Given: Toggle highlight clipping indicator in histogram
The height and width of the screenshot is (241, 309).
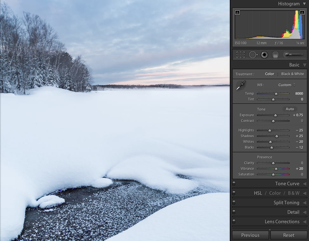Looking at the screenshot, I should tap(302, 13).
